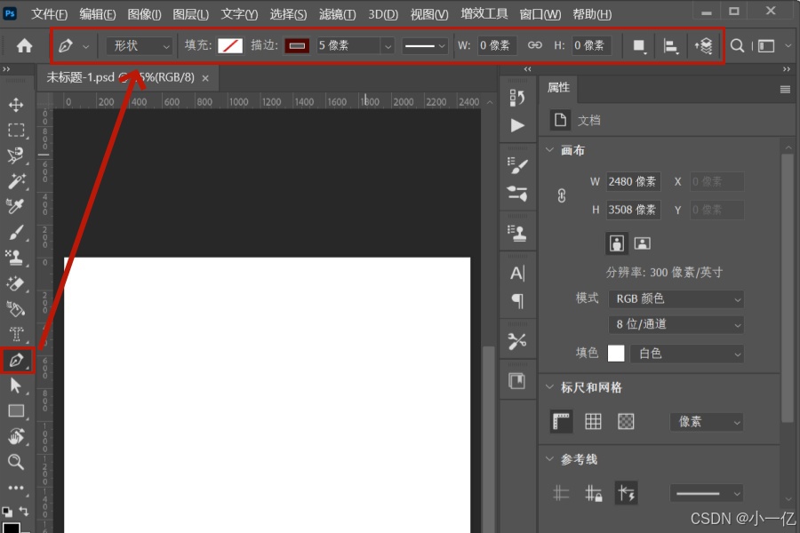
Task: Open stroke width dropdown arrow
Action: 388,46
